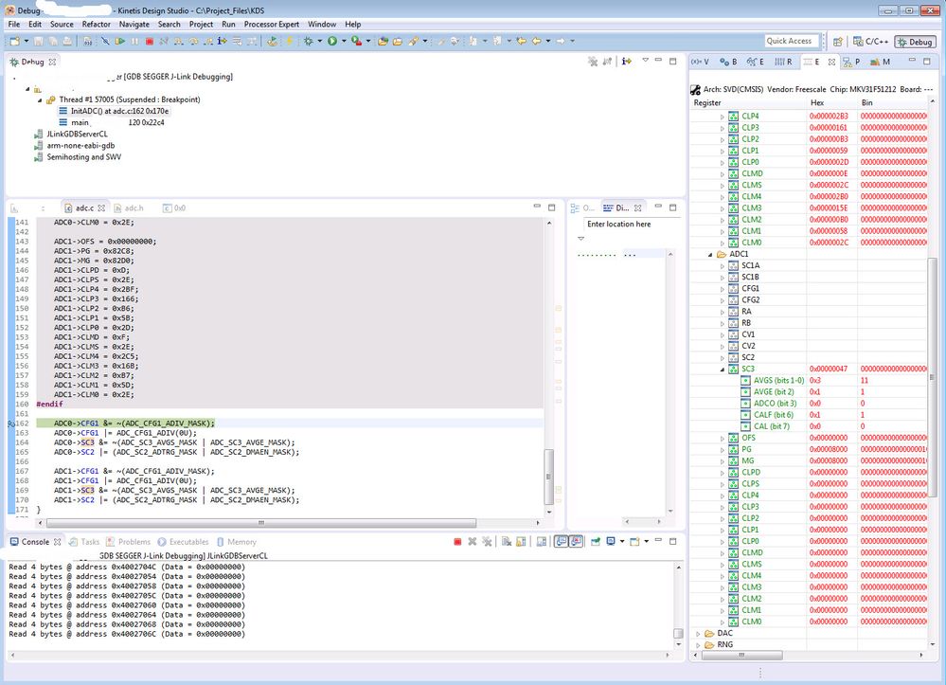Open the Peripherals (P) view tab

[x=851, y=62]
